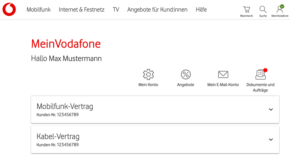Viewport: 290px width, 155px height.
Task: Open Mein Konto gear icon
Action: [x=148, y=75]
